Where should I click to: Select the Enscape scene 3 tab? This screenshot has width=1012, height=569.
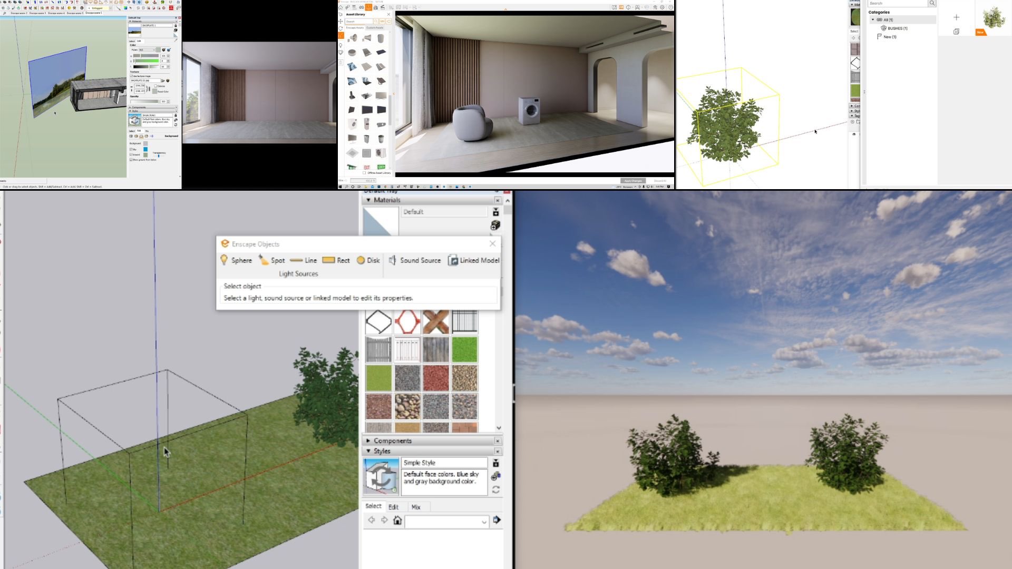pyautogui.click(x=37, y=13)
